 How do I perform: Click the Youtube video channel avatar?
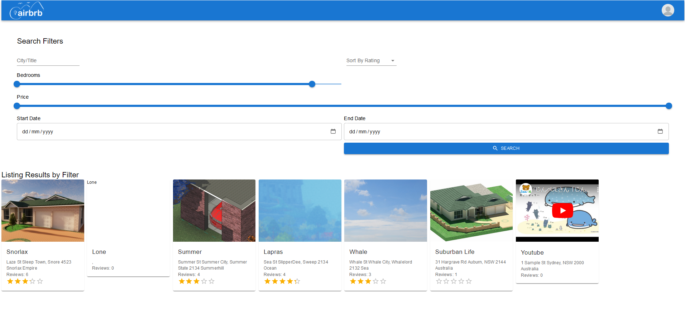(x=526, y=189)
